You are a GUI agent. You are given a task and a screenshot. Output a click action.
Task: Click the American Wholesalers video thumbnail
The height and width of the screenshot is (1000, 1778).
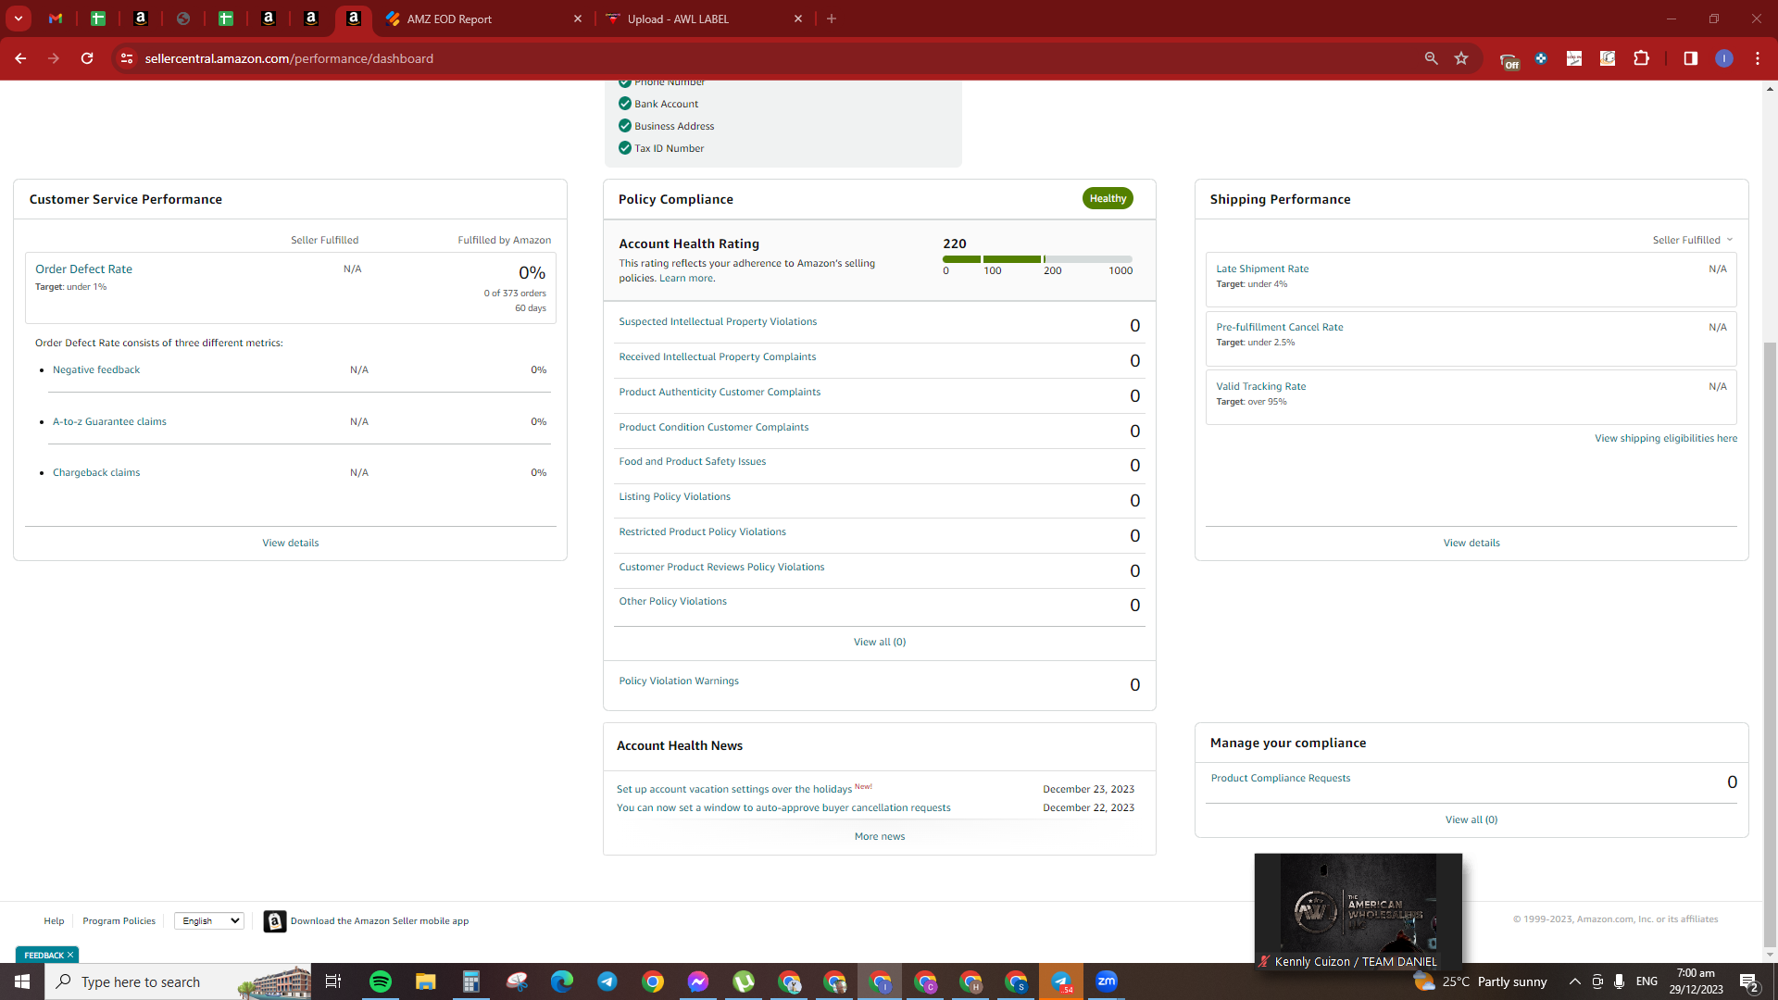point(1359,911)
